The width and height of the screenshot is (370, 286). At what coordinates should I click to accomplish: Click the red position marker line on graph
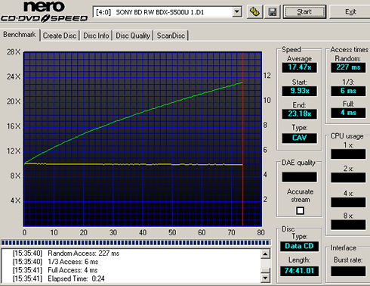click(x=242, y=138)
